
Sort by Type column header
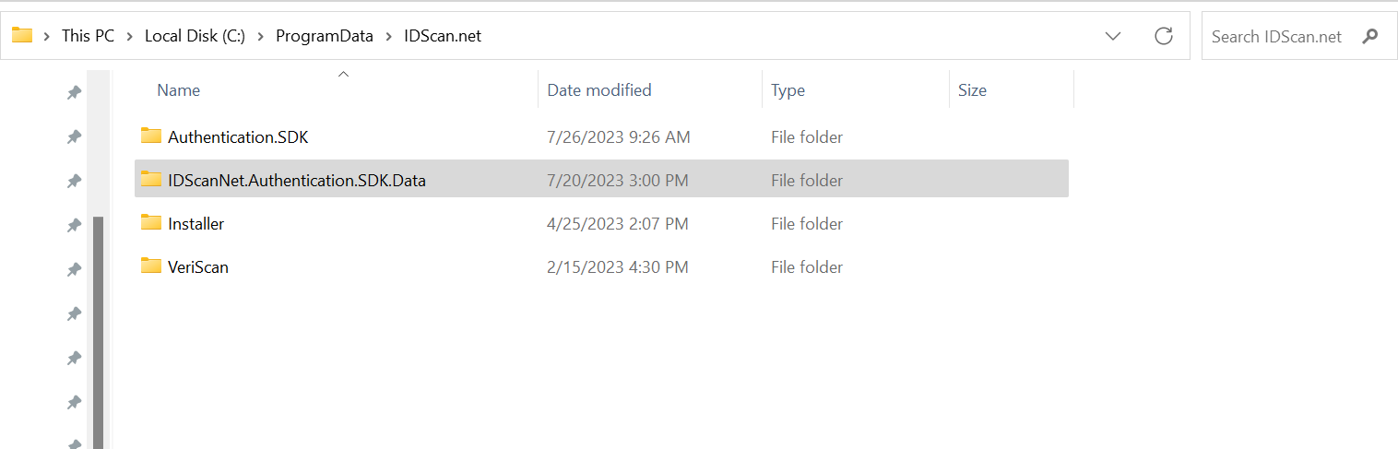tap(788, 90)
